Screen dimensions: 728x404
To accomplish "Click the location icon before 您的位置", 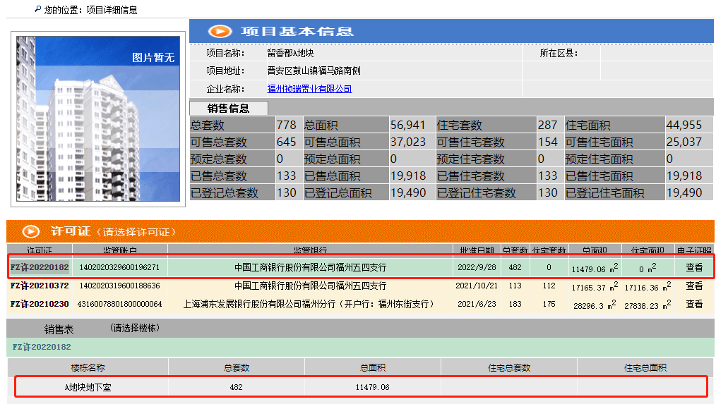I will tap(37, 8).
